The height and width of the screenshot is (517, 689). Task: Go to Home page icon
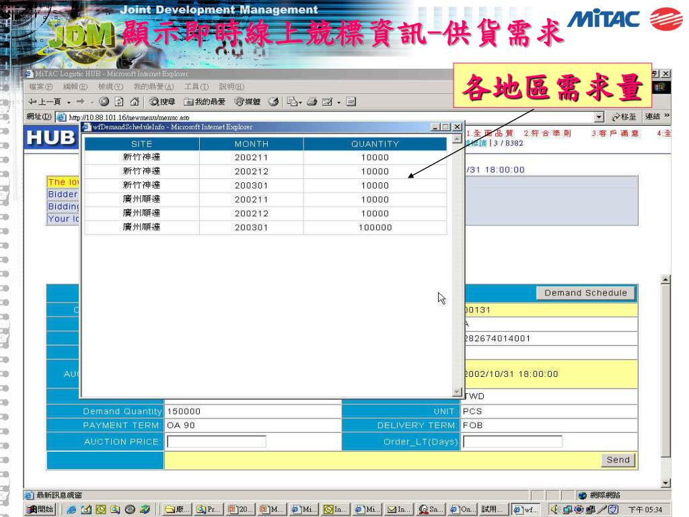(135, 102)
